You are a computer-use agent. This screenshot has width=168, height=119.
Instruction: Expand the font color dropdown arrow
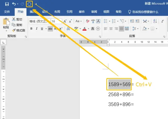coord(88,29)
